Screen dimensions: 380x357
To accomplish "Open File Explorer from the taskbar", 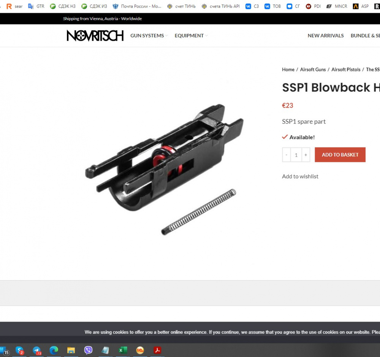I will point(71,350).
